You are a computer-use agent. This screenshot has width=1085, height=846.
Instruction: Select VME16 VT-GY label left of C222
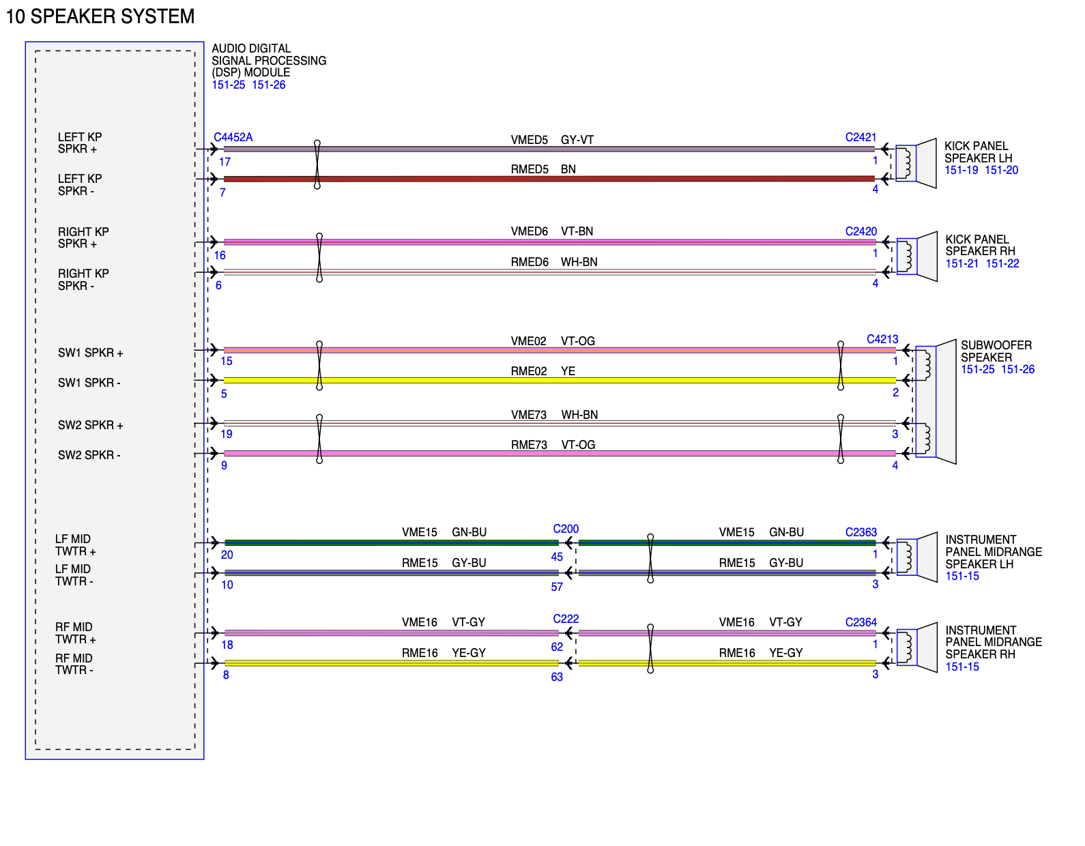tap(444, 623)
